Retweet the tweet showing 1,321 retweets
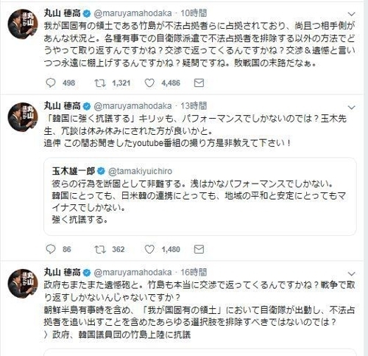The image size is (368, 356). point(100,83)
